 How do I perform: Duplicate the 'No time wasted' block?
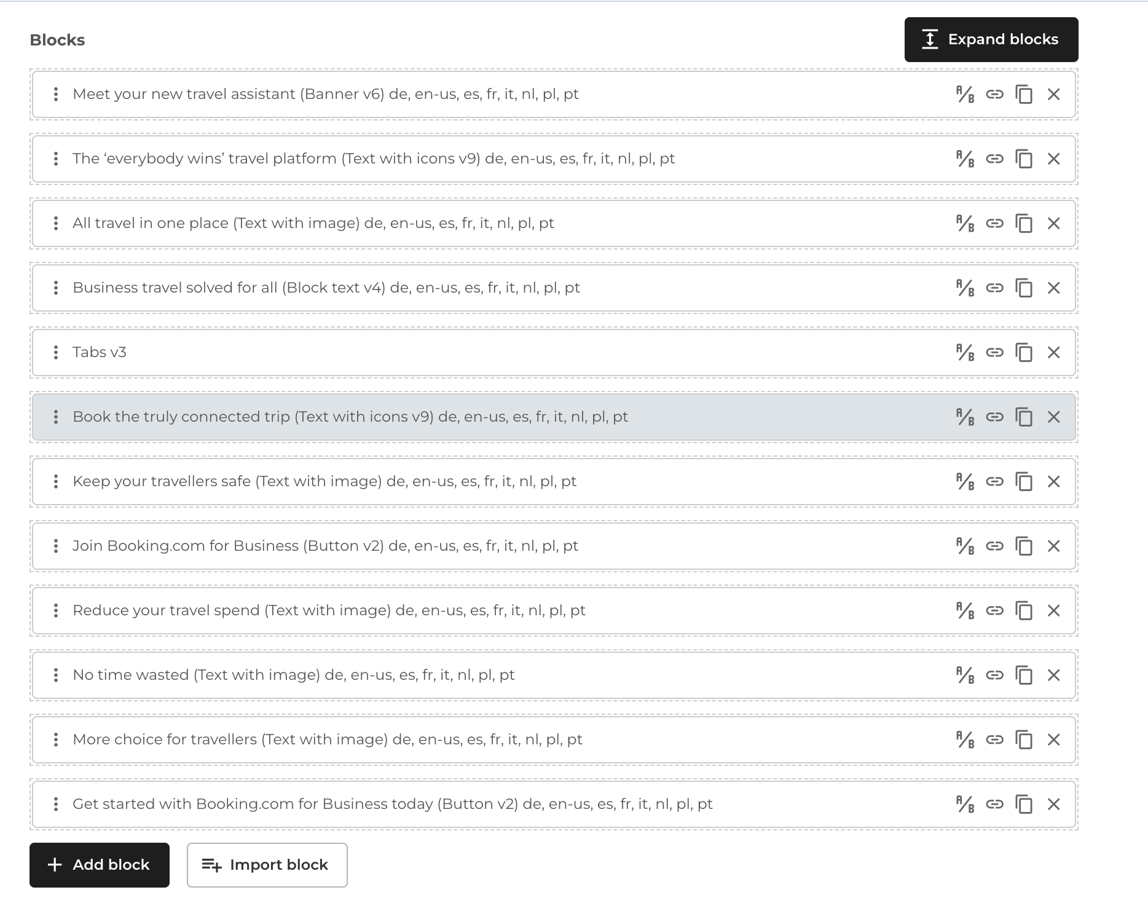tap(1024, 676)
